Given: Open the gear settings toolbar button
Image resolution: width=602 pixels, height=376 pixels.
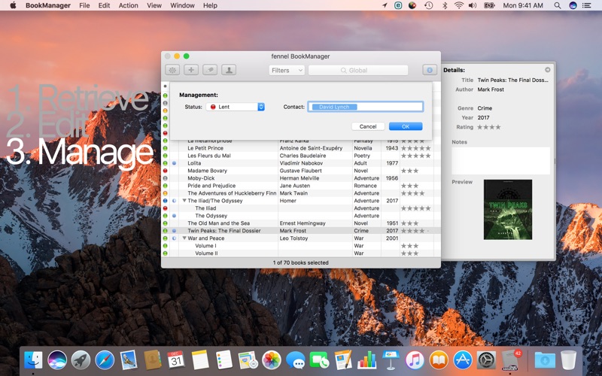Looking at the screenshot, I should (x=172, y=70).
